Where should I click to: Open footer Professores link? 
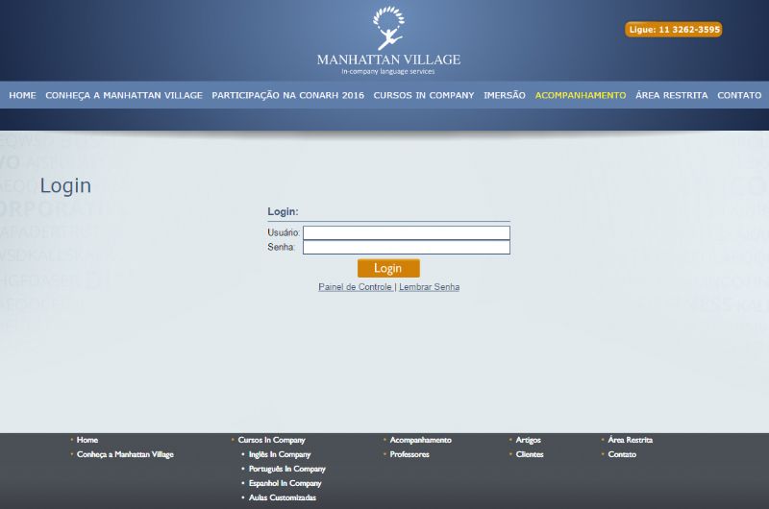click(x=409, y=454)
